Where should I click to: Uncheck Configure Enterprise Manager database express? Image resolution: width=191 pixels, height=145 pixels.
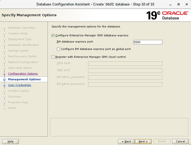[x=53, y=36]
